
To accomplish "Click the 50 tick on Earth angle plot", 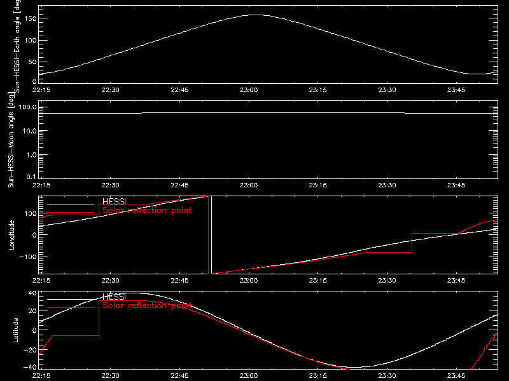I will [x=32, y=62].
